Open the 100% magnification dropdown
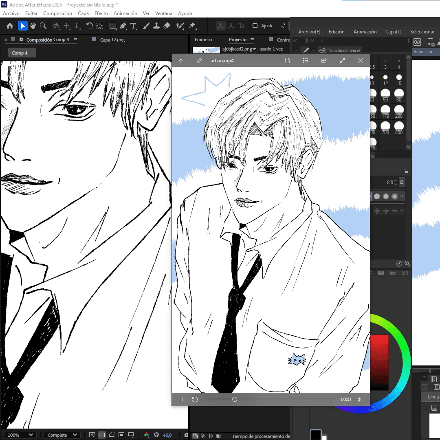This screenshot has width=440, height=440. pos(20,435)
